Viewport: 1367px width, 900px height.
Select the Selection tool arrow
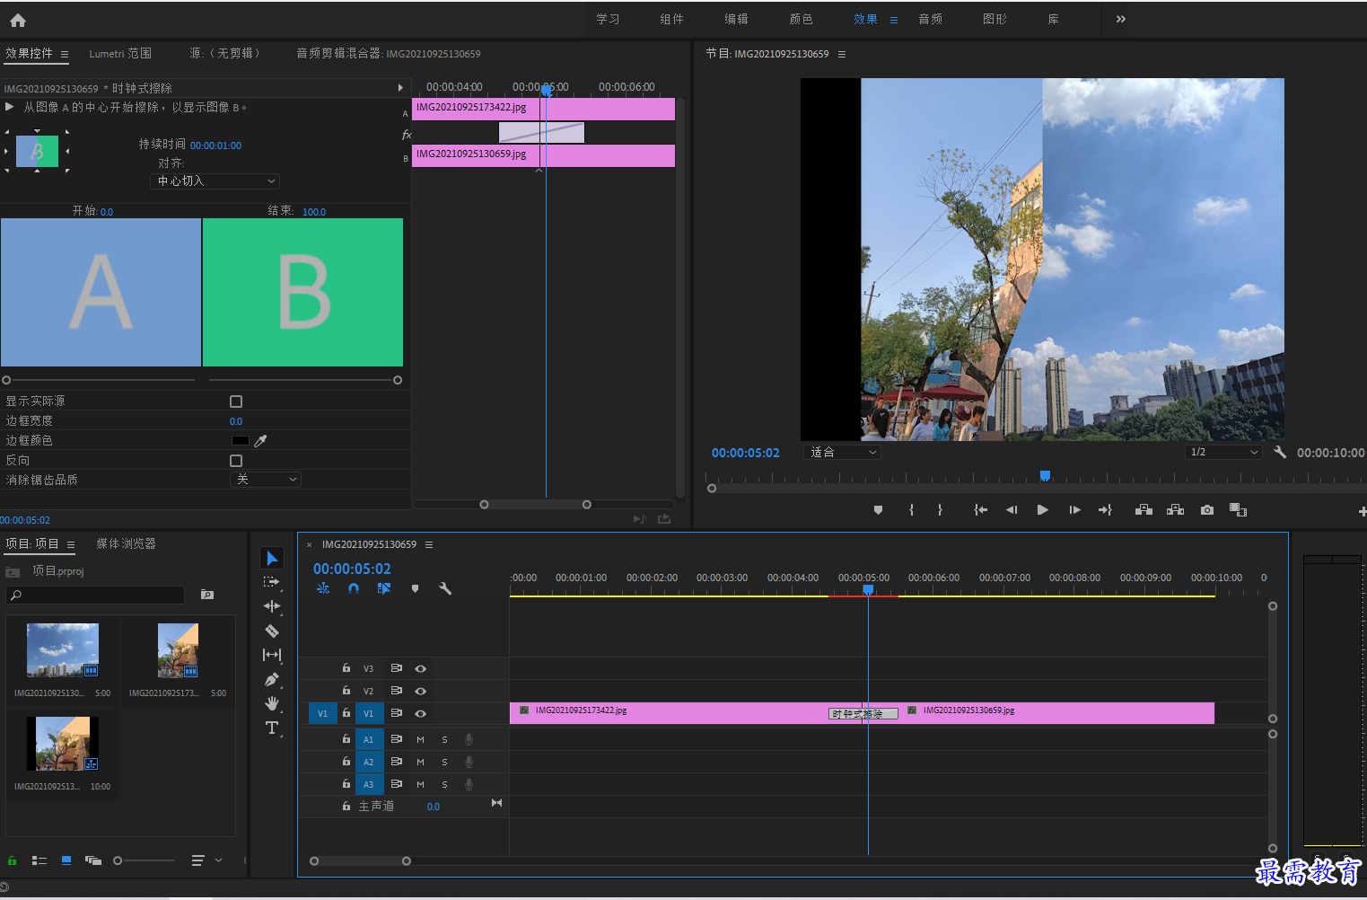tap(272, 559)
